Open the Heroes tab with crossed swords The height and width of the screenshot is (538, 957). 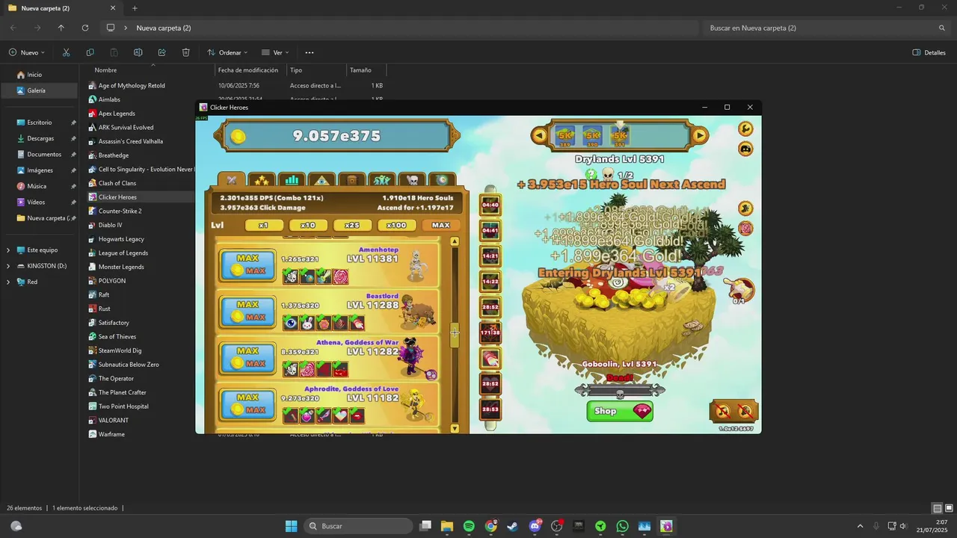(x=232, y=180)
